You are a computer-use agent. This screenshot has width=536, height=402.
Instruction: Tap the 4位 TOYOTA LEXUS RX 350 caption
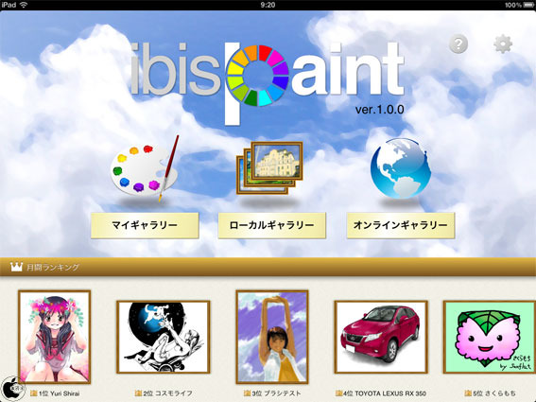pos(381,393)
